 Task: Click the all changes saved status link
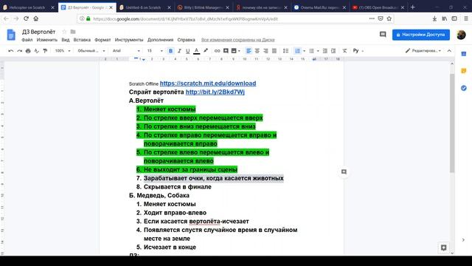coord(237,40)
